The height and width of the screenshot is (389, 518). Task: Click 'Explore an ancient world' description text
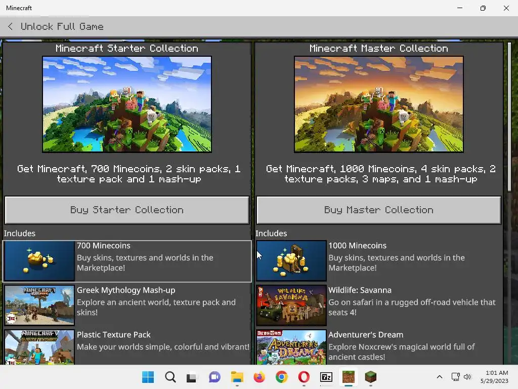[x=156, y=307]
